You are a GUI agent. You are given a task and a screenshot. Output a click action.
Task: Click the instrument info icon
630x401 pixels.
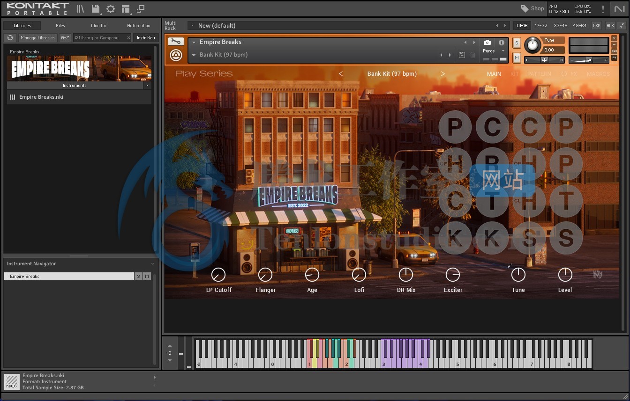[x=502, y=43]
